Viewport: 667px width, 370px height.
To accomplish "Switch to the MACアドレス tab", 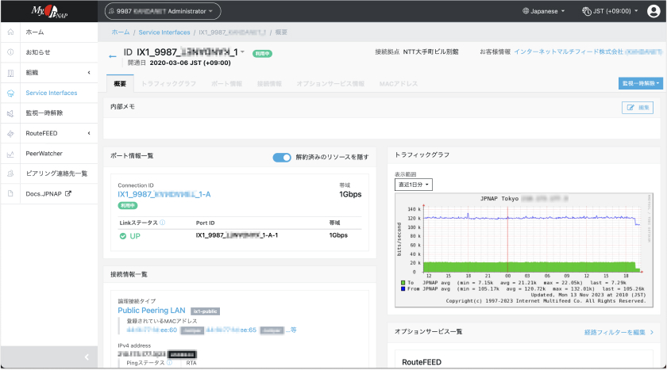I will coord(399,83).
